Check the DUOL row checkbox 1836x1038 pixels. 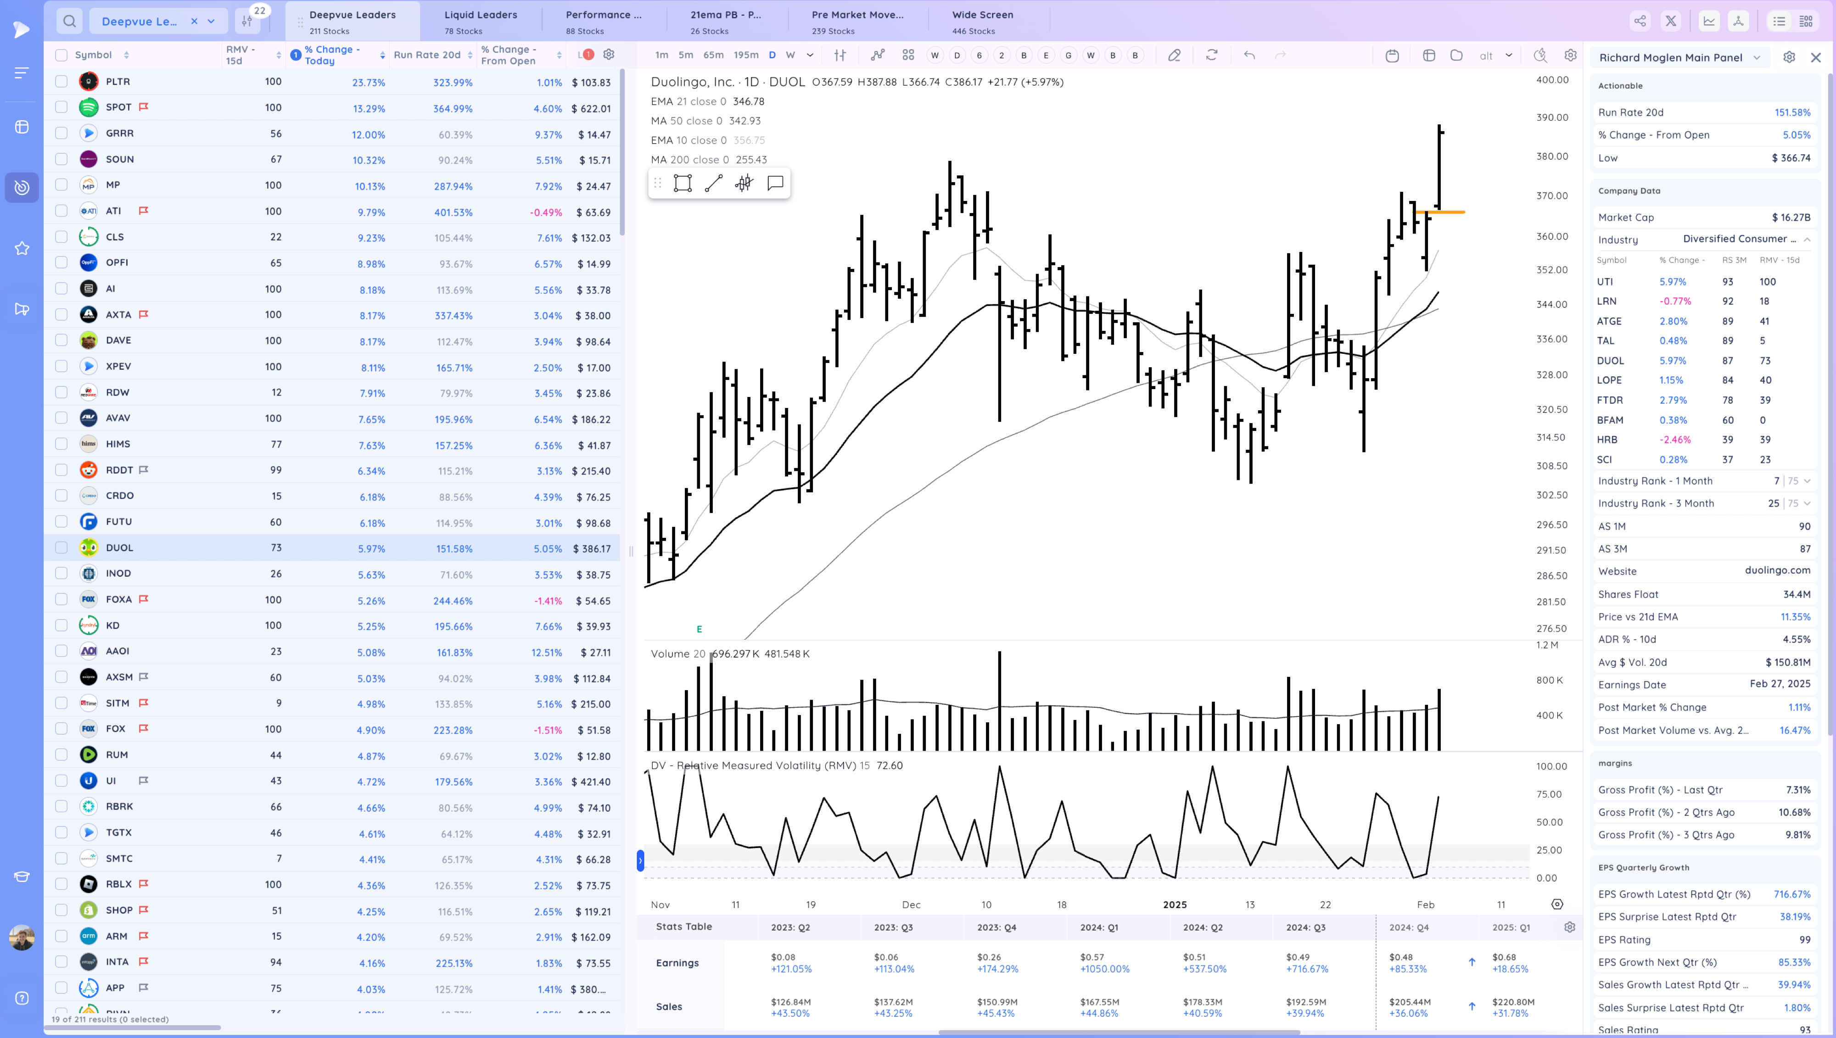[62, 547]
